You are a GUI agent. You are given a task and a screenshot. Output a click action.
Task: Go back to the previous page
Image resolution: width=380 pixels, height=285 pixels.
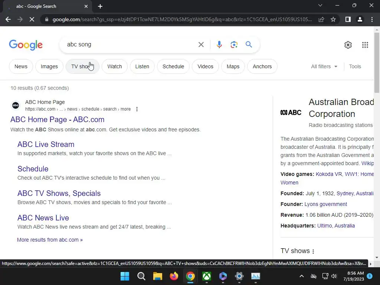[x=8, y=19]
